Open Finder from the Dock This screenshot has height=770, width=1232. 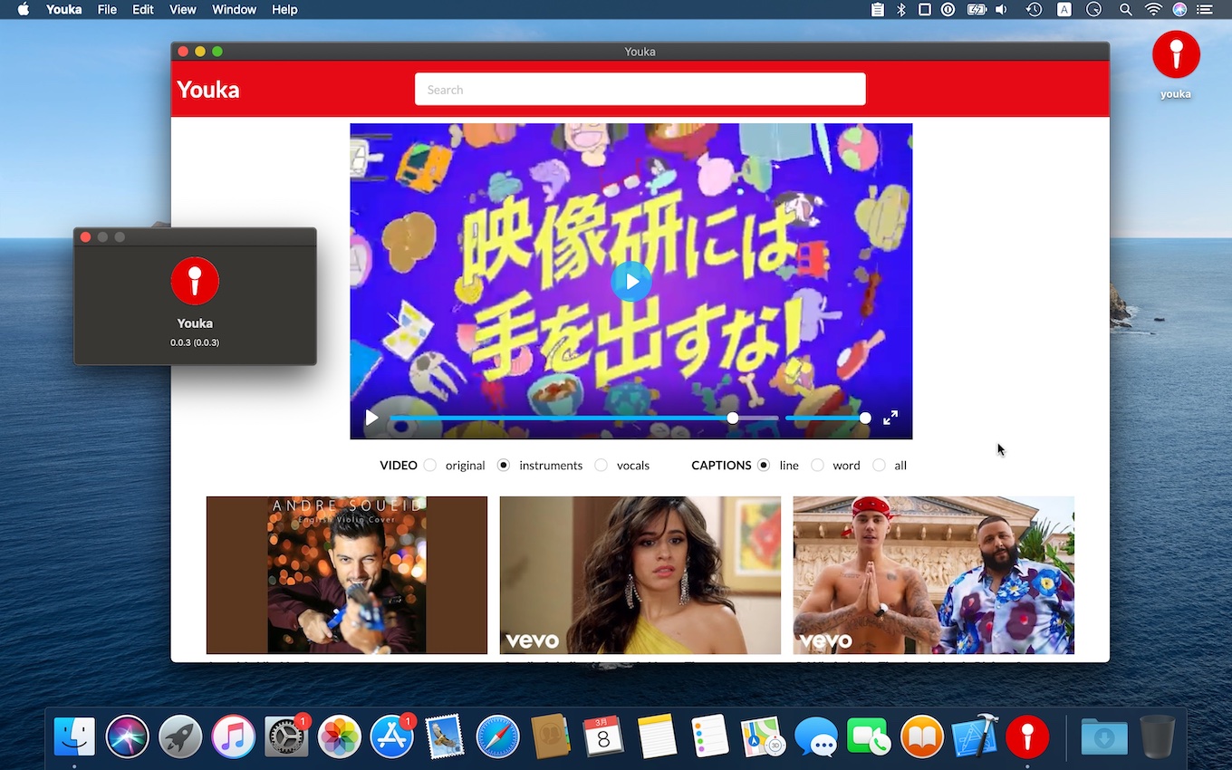74,736
